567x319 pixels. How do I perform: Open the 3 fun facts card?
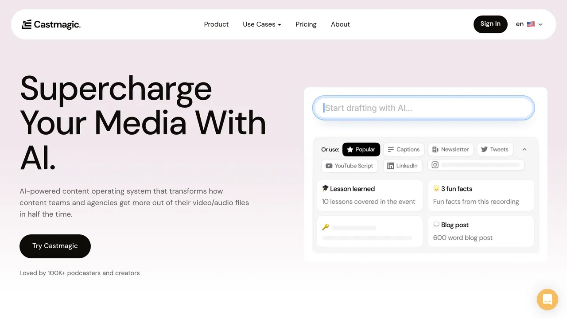point(481,195)
